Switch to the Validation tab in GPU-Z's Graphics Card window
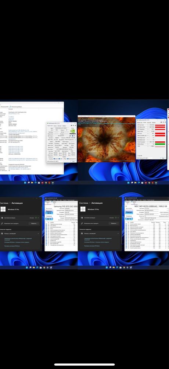The height and width of the screenshot is (369, 169). pyautogui.click(x=64, y=126)
